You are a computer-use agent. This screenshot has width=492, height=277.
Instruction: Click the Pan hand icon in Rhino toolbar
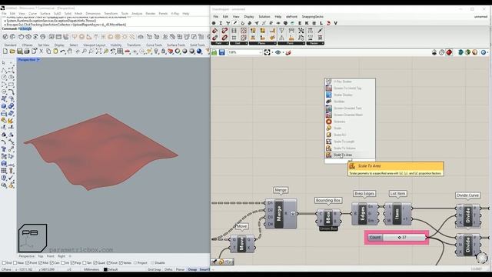point(70,52)
